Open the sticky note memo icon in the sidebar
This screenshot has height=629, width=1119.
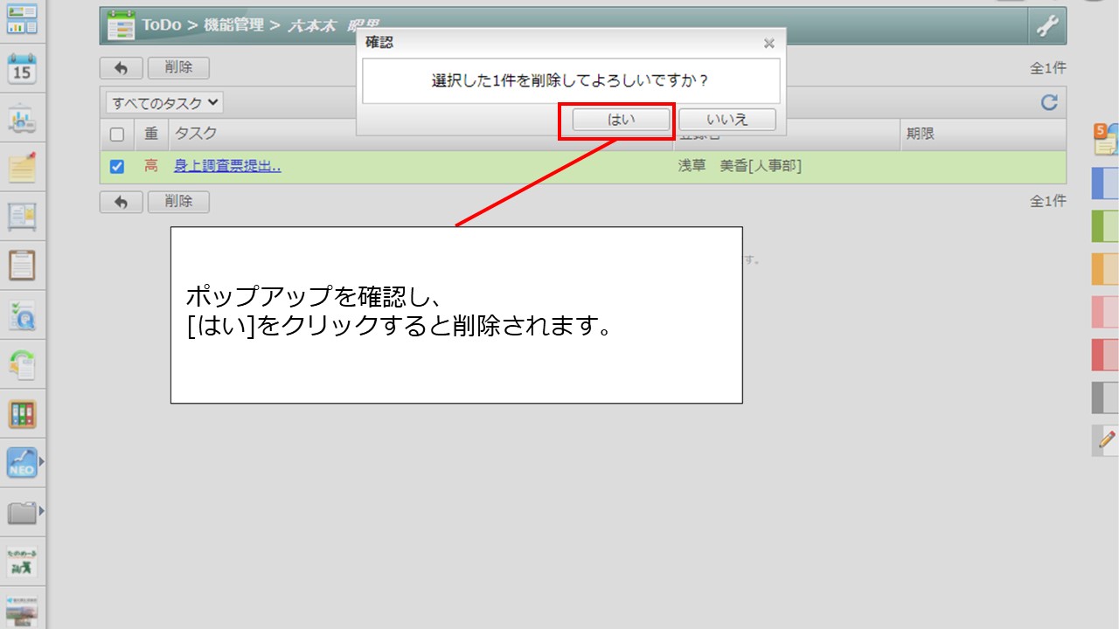(x=22, y=166)
